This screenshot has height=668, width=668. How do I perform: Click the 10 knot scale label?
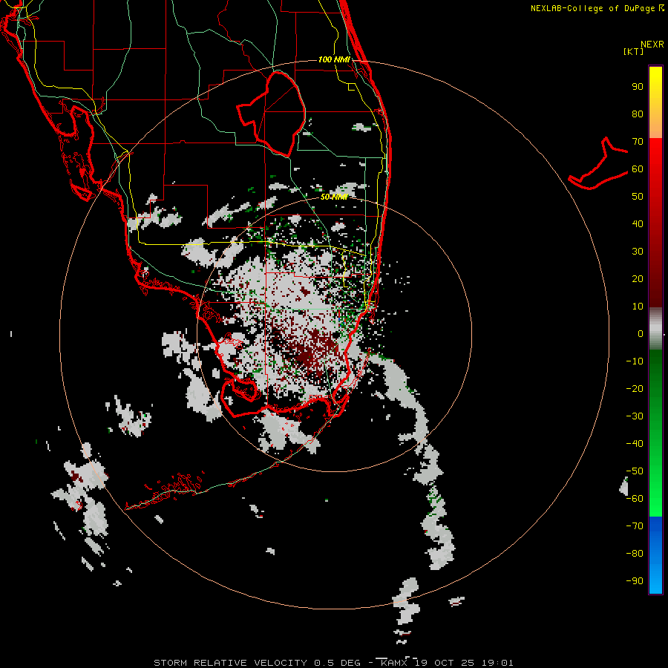638,307
